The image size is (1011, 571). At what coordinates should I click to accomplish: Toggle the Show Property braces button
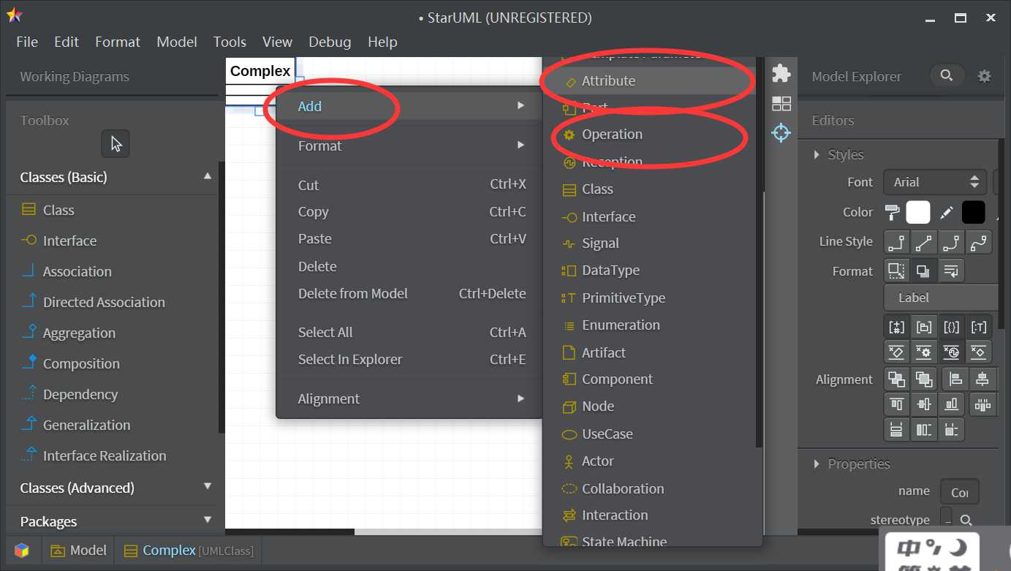(x=951, y=327)
